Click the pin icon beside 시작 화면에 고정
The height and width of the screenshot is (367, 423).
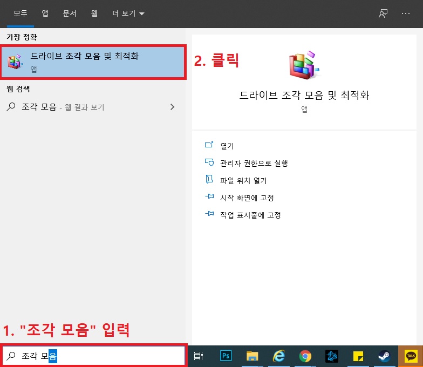(209, 196)
